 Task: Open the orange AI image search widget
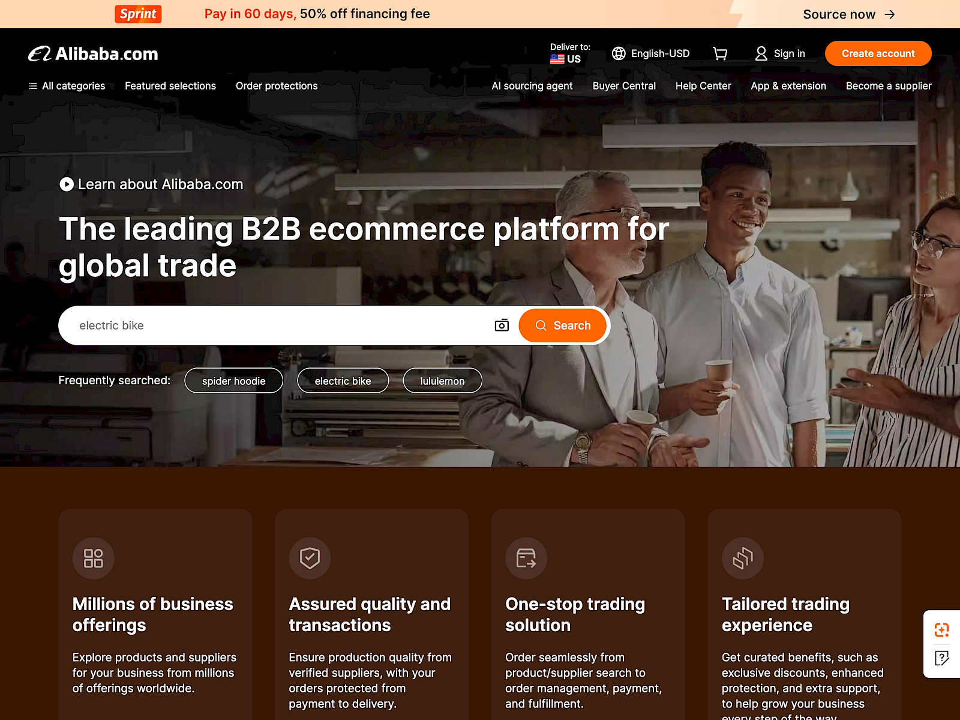click(942, 629)
